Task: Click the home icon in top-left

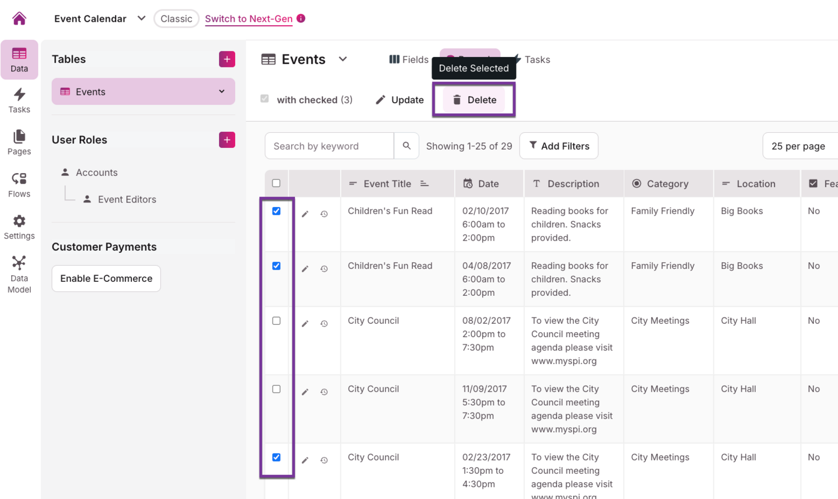Action: [x=19, y=18]
